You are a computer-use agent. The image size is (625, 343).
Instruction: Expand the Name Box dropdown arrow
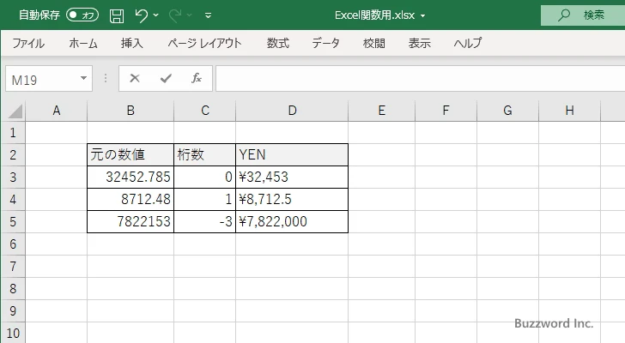coord(83,78)
